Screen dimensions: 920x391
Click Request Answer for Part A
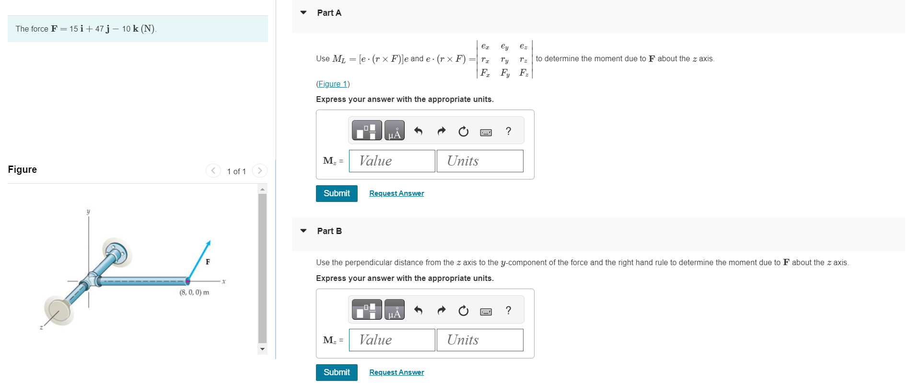click(396, 193)
